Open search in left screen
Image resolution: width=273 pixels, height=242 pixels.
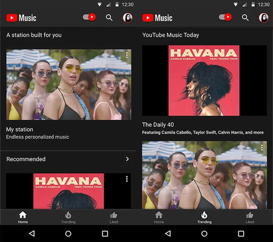click(x=109, y=18)
